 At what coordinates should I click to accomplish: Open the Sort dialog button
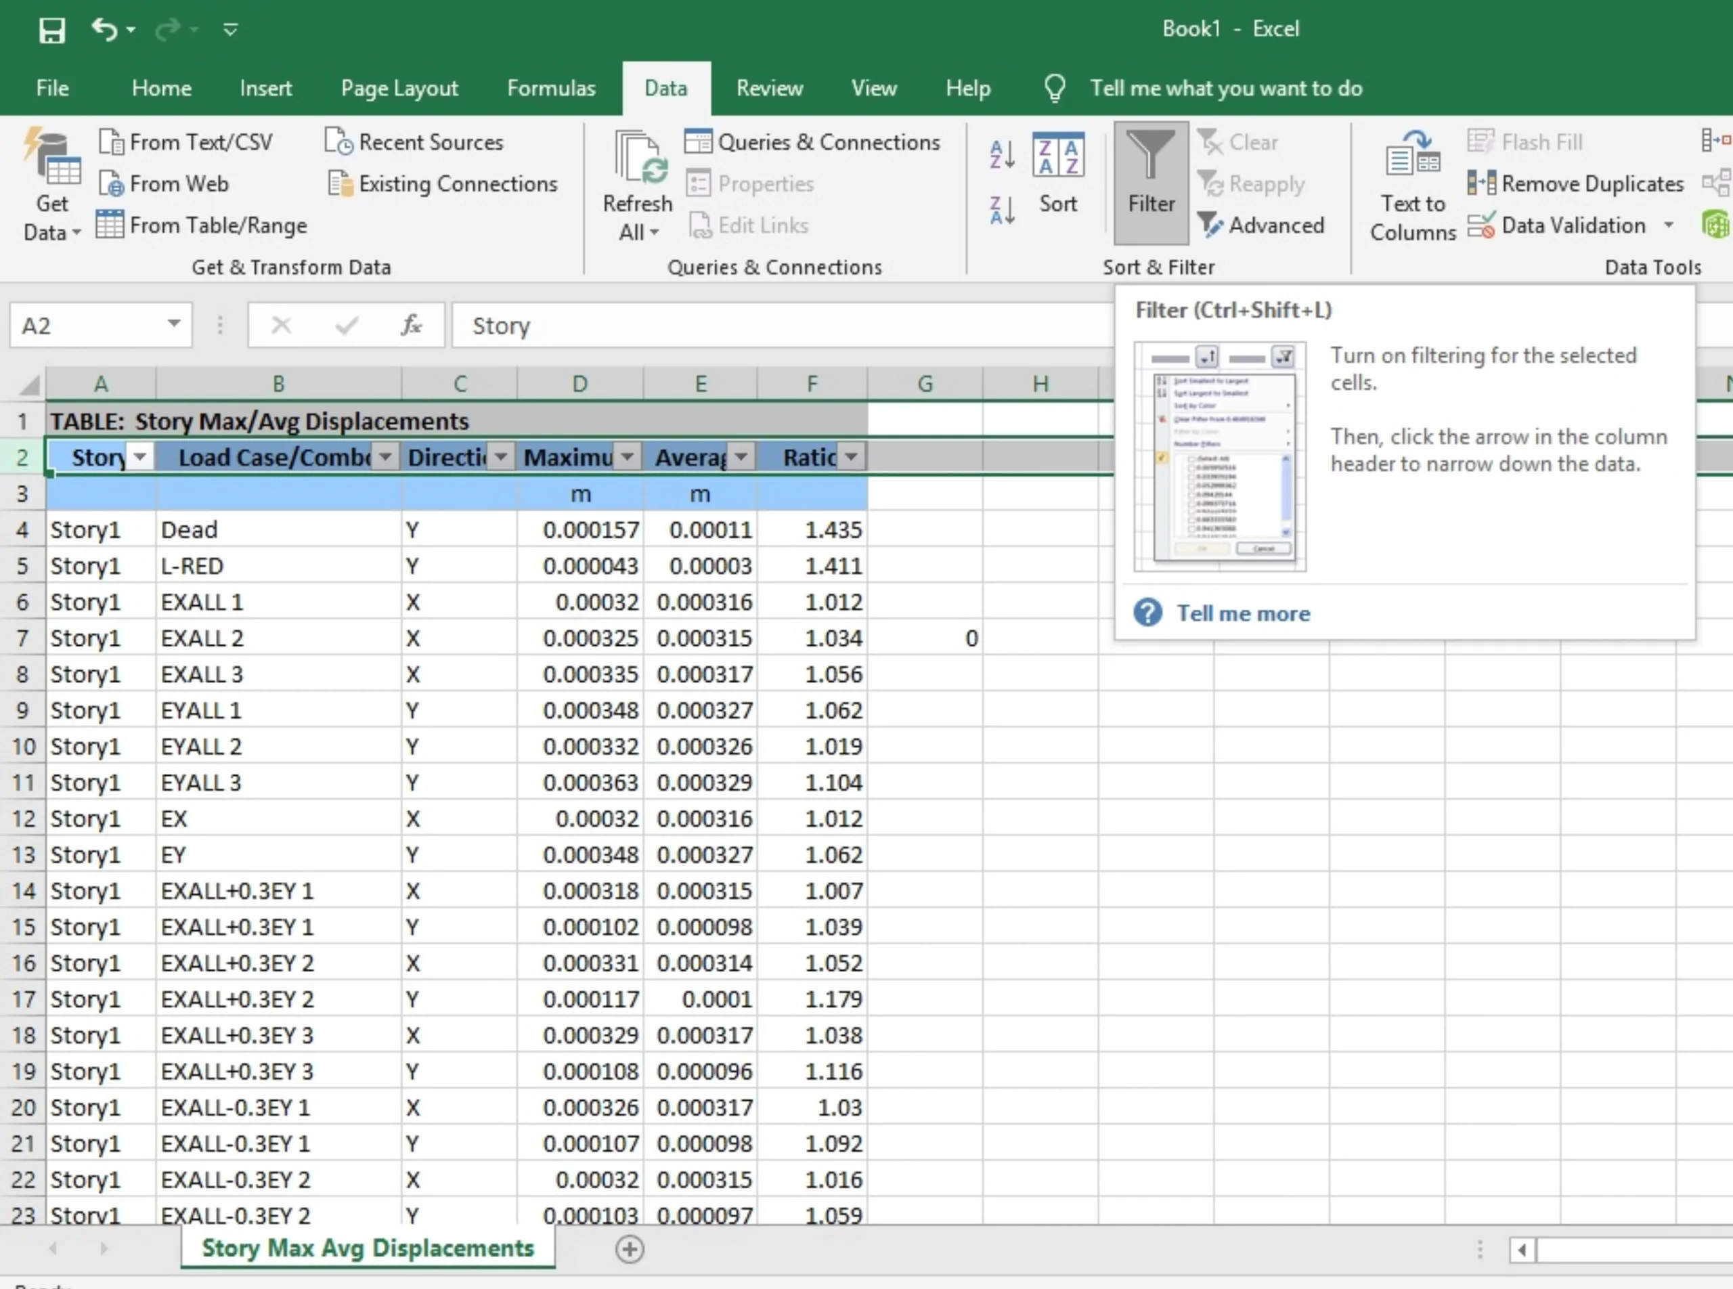tap(1058, 175)
